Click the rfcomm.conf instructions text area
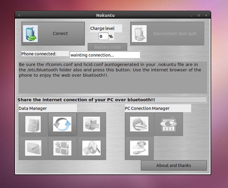The image size is (228, 188). [113, 78]
